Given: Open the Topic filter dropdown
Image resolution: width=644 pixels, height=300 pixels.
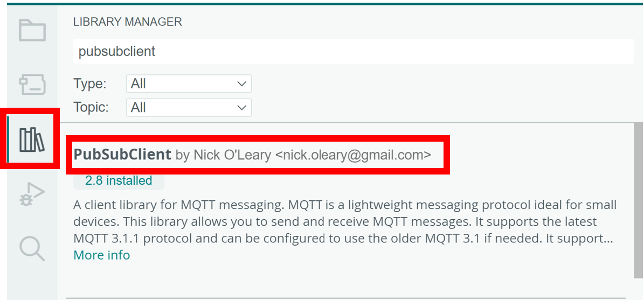Looking at the screenshot, I should click(189, 108).
